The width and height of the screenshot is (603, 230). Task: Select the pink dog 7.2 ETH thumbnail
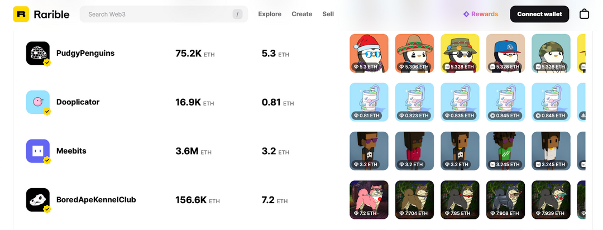tap(369, 200)
